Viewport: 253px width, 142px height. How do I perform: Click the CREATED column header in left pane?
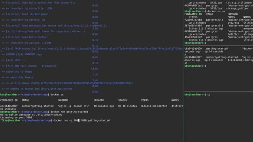[99, 100]
